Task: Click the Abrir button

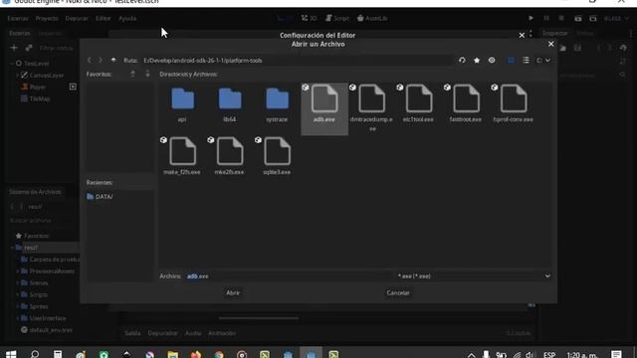Action: (233, 292)
